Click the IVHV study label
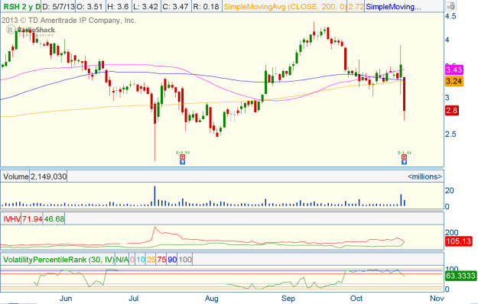Viewport: 478px width, 304px height. (x=11, y=218)
